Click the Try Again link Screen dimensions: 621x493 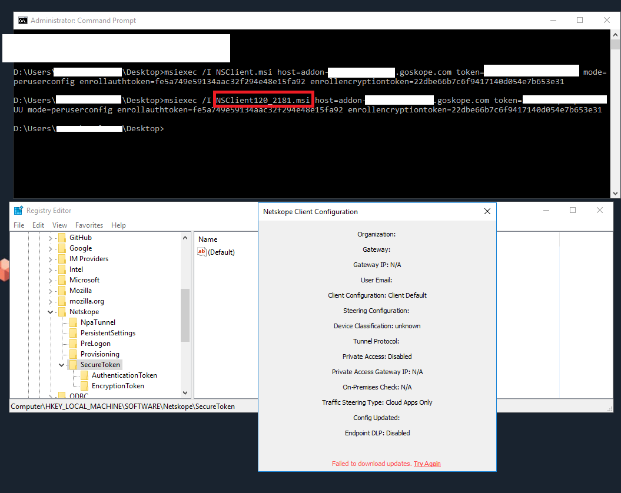427,464
